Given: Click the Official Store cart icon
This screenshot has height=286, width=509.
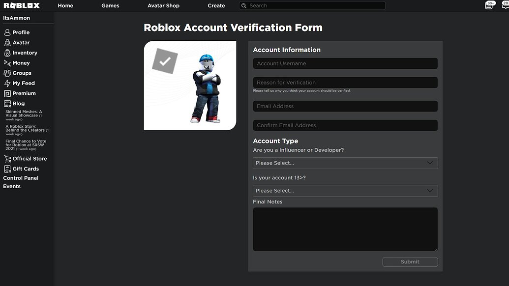Looking at the screenshot, I should (x=7, y=158).
